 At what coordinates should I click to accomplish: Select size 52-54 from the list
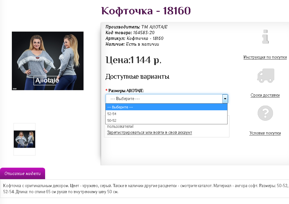pos(166,114)
